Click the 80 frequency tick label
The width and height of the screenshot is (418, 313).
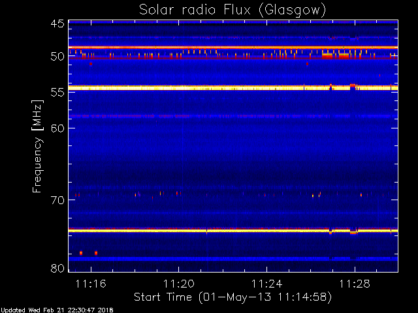(x=57, y=268)
